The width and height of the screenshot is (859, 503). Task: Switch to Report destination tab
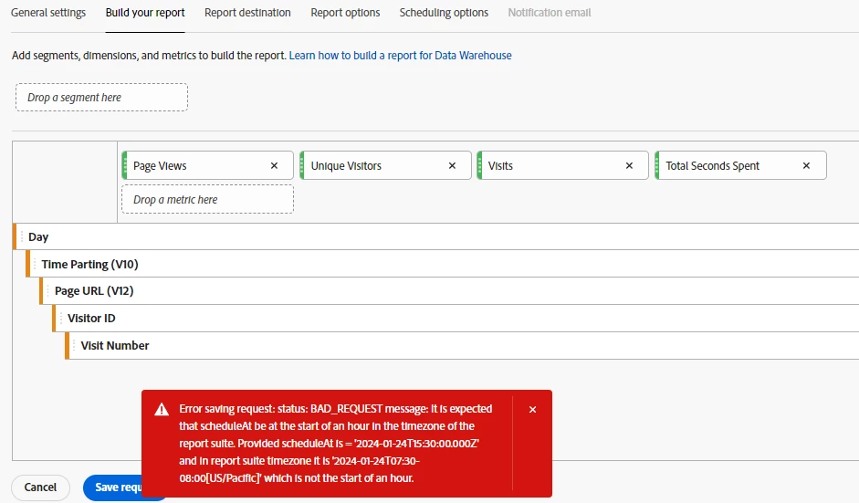247,13
